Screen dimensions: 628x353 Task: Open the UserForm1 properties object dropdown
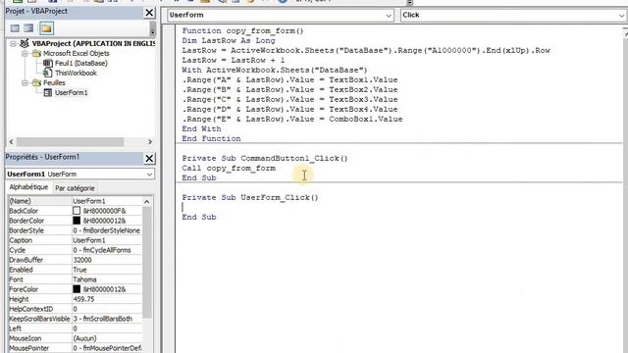pyautogui.click(x=149, y=175)
